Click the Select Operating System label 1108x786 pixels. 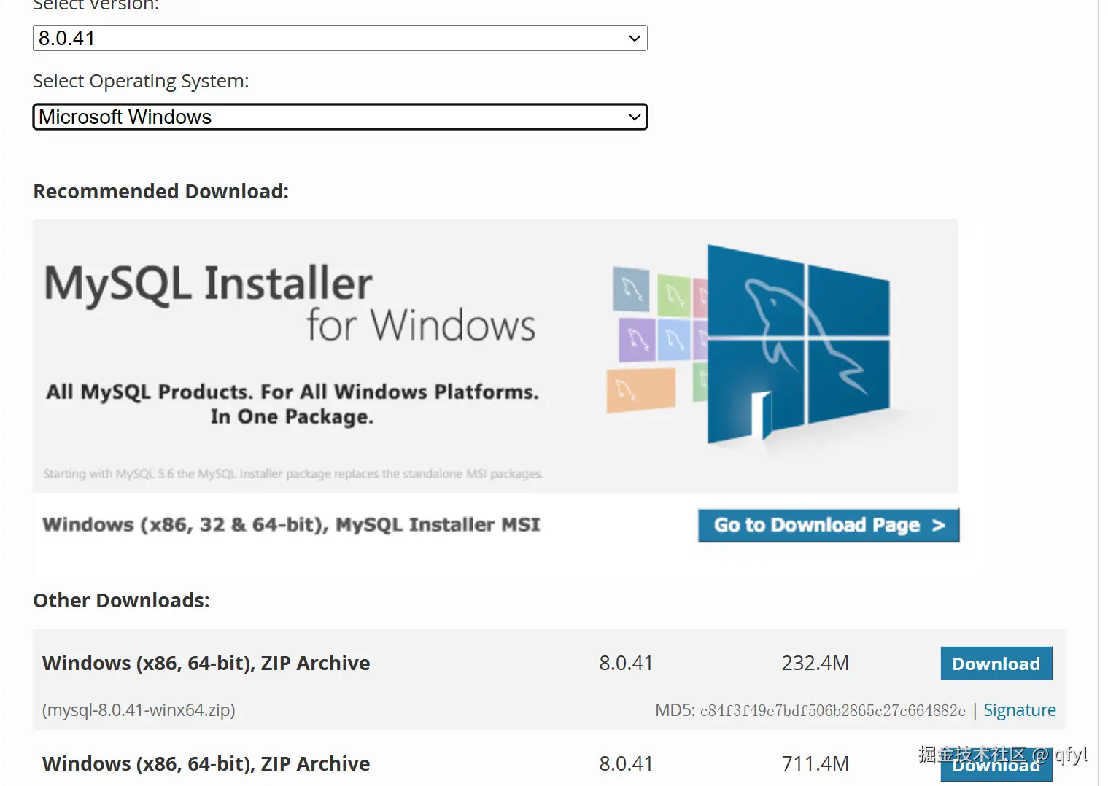[141, 81]
